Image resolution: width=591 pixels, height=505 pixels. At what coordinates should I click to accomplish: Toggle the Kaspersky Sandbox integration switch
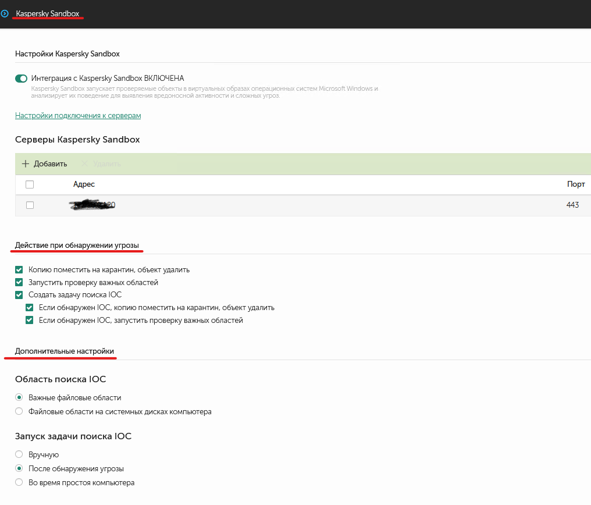pos(21,79)
